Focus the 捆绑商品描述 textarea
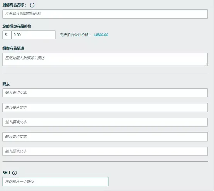This screenshot has width=214, height=191. [x=105, y=59]
